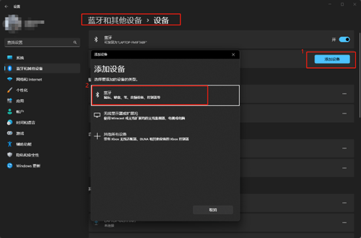Open the blurred user profile avatar

[x=12, y=23]
